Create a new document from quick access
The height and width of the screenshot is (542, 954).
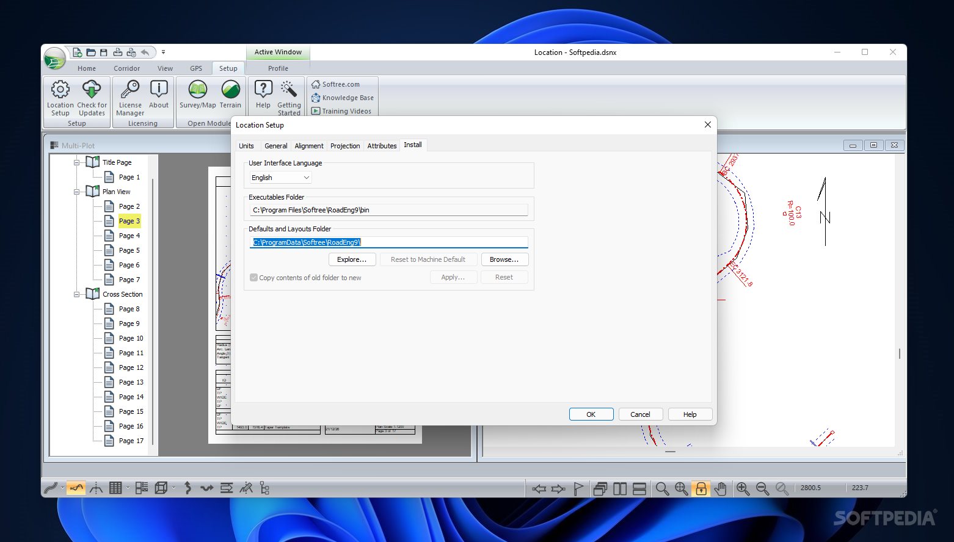pyautogui.click(x=78, y=52)
